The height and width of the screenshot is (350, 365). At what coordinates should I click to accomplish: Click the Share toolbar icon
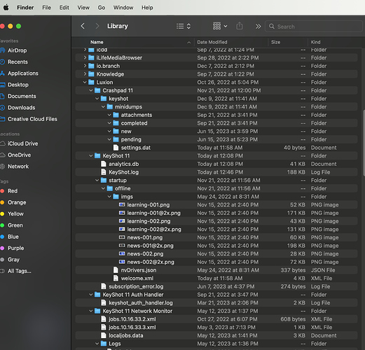(240, 26)
